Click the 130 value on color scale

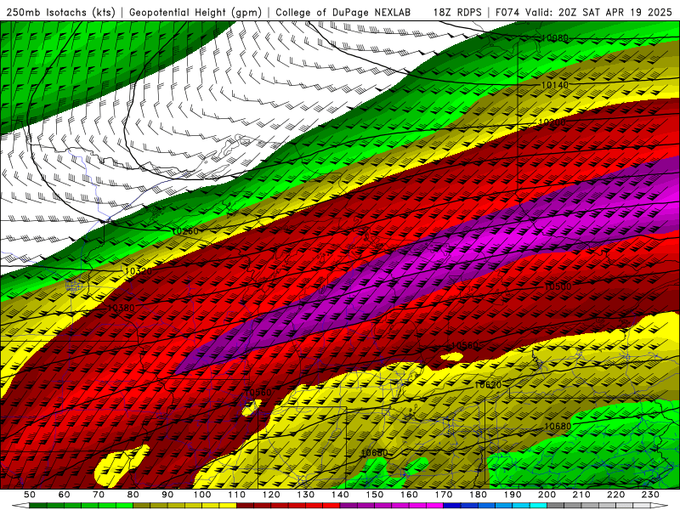click(x=305, y=495)
